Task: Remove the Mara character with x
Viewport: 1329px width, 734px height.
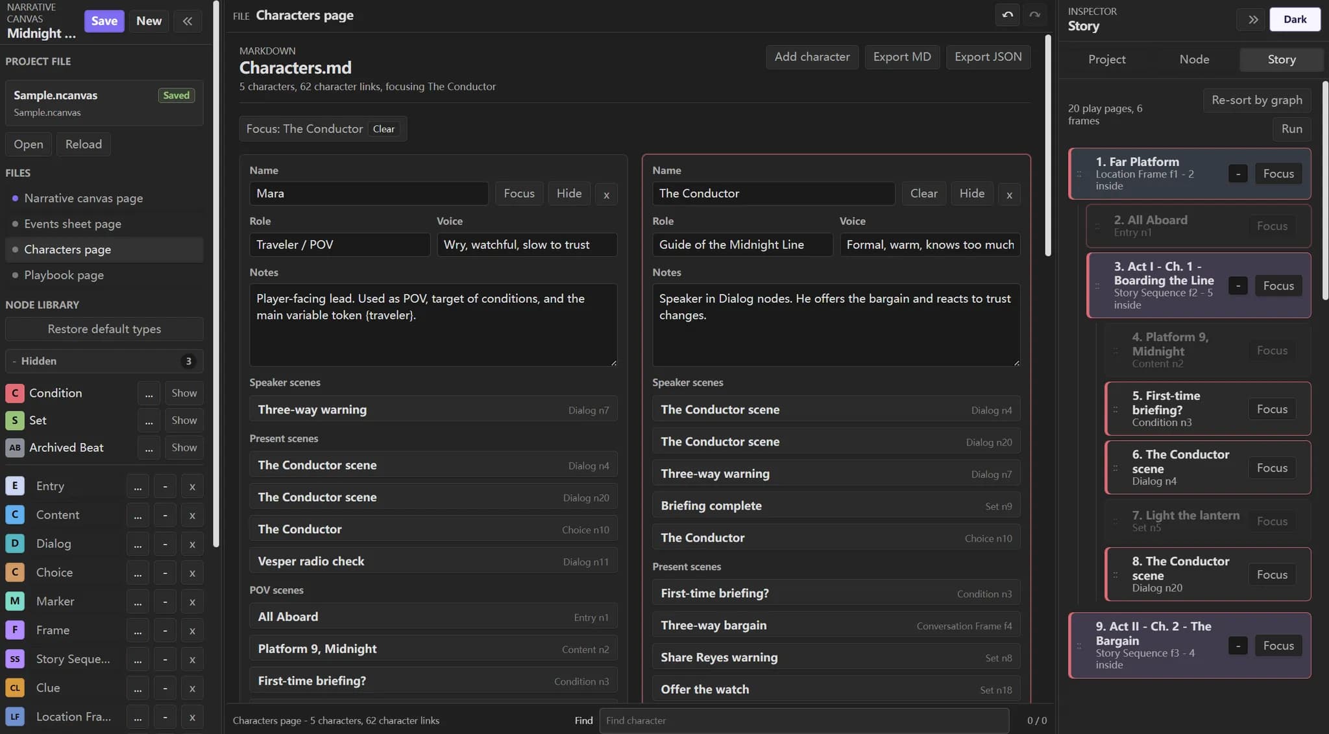Action: [606, 194]
